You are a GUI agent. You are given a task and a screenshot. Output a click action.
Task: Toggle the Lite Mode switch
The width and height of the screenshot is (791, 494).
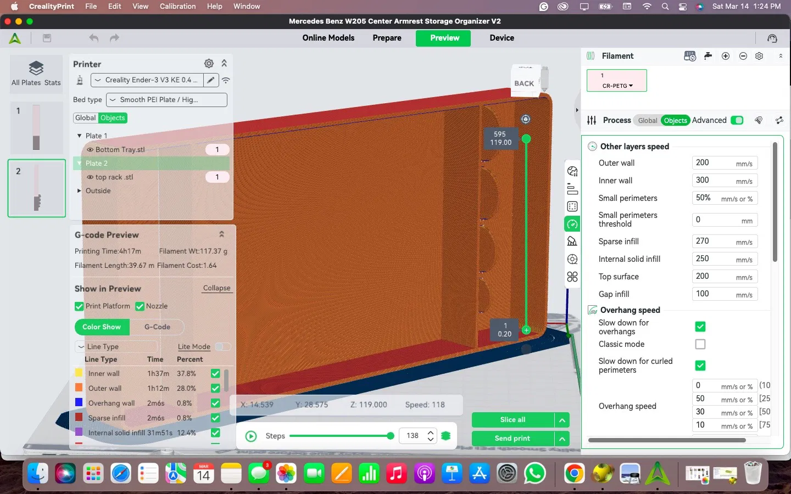pyautogui.click(x=222, y=346)
